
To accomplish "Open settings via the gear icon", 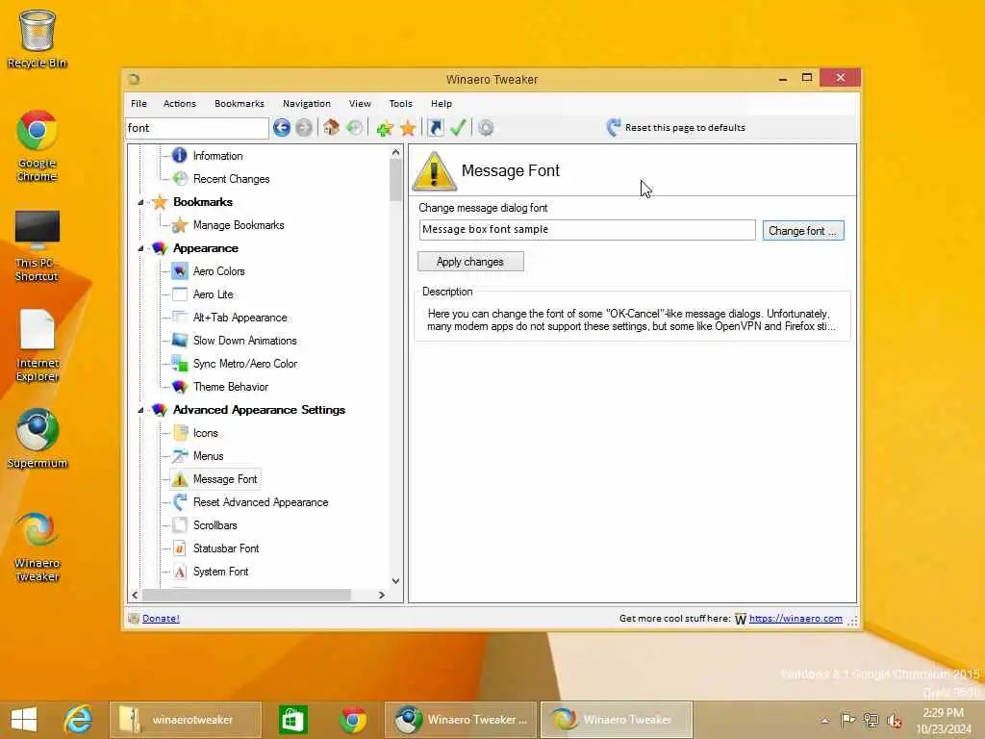I will (486, 128).
